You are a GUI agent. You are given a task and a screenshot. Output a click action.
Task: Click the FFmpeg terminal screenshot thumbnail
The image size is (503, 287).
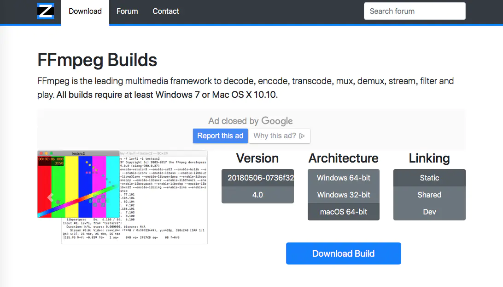pos(123,197)
